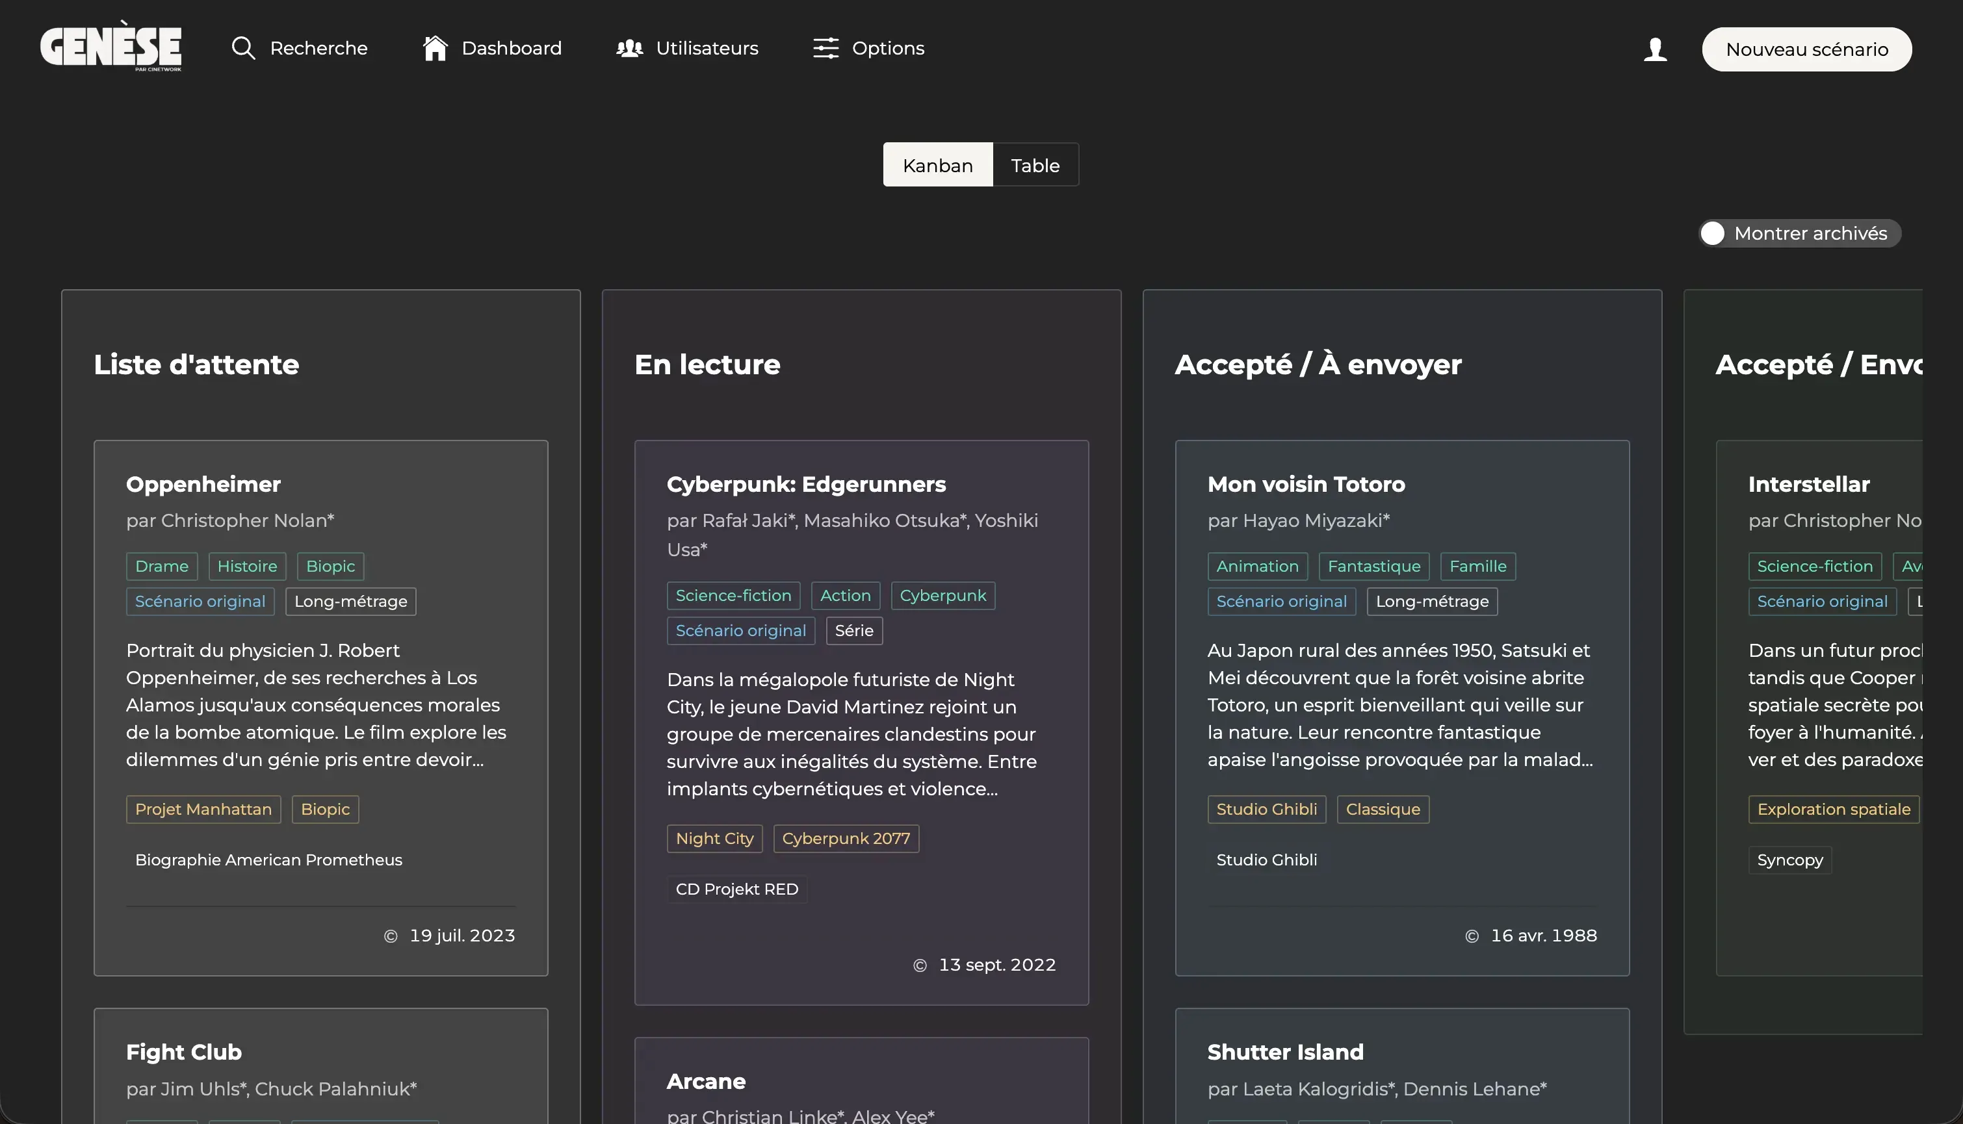Click the Recherche magnifying glass icon

pos(243,48)
